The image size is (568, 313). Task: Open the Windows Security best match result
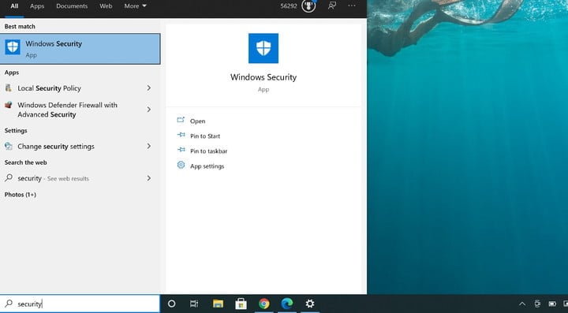coord(80,49)
